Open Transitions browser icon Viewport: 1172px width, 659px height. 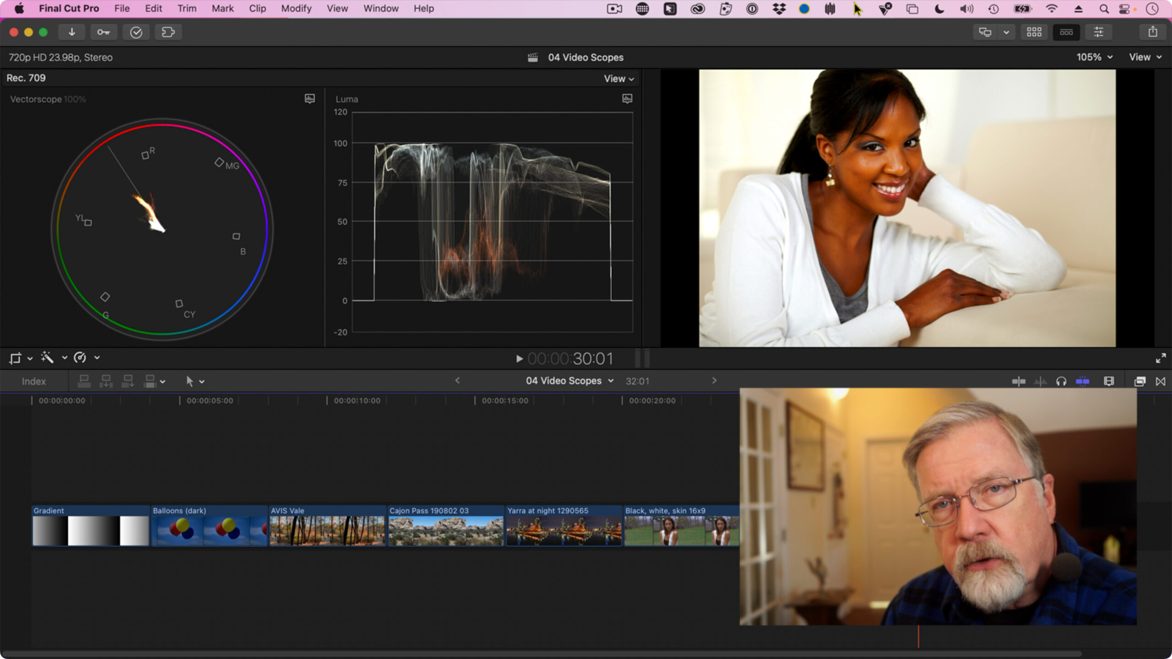point(1161,381)
